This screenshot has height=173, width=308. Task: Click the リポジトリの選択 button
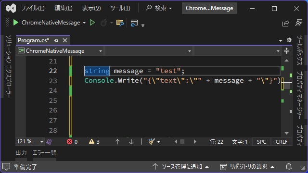pos(247,167)
